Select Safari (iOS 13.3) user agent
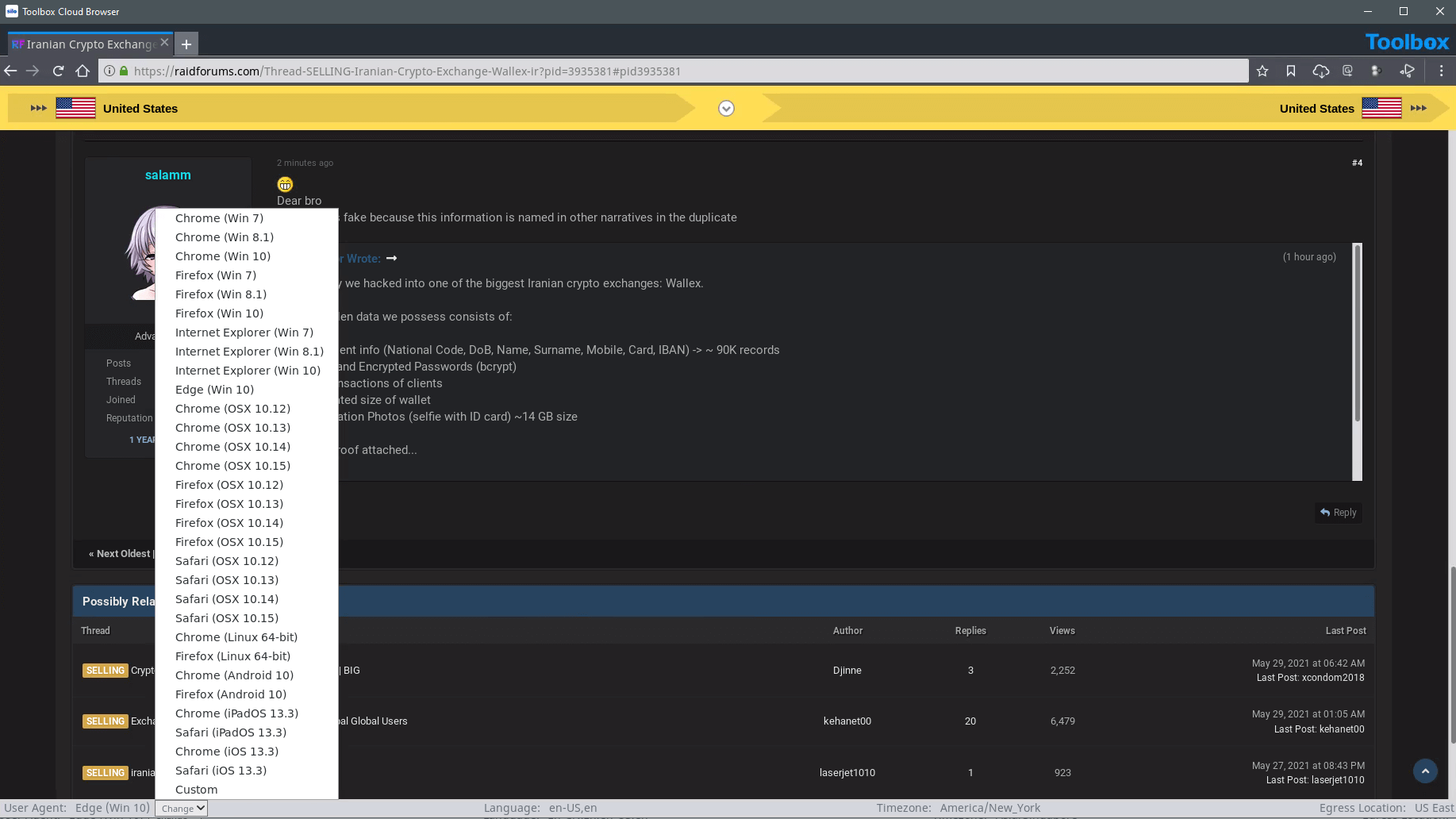This screenshot has width=1456, height=819. [x=246, y=771]
